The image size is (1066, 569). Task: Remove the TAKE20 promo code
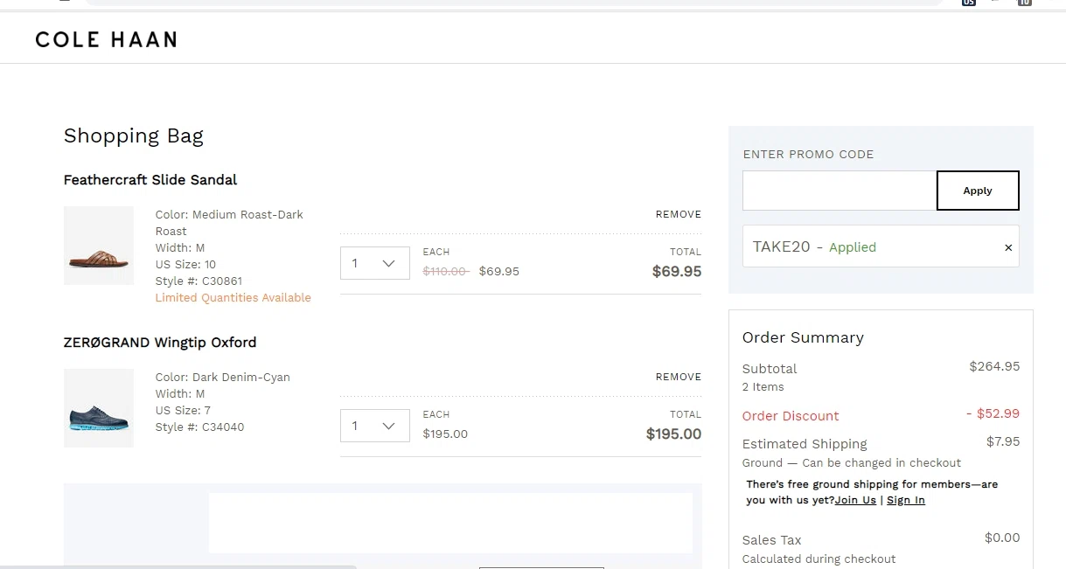[x=1008, y=247]
